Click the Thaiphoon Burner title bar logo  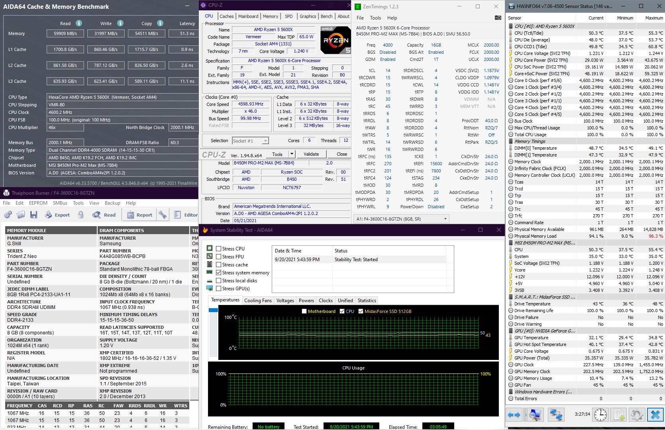[x=6, y=193]
